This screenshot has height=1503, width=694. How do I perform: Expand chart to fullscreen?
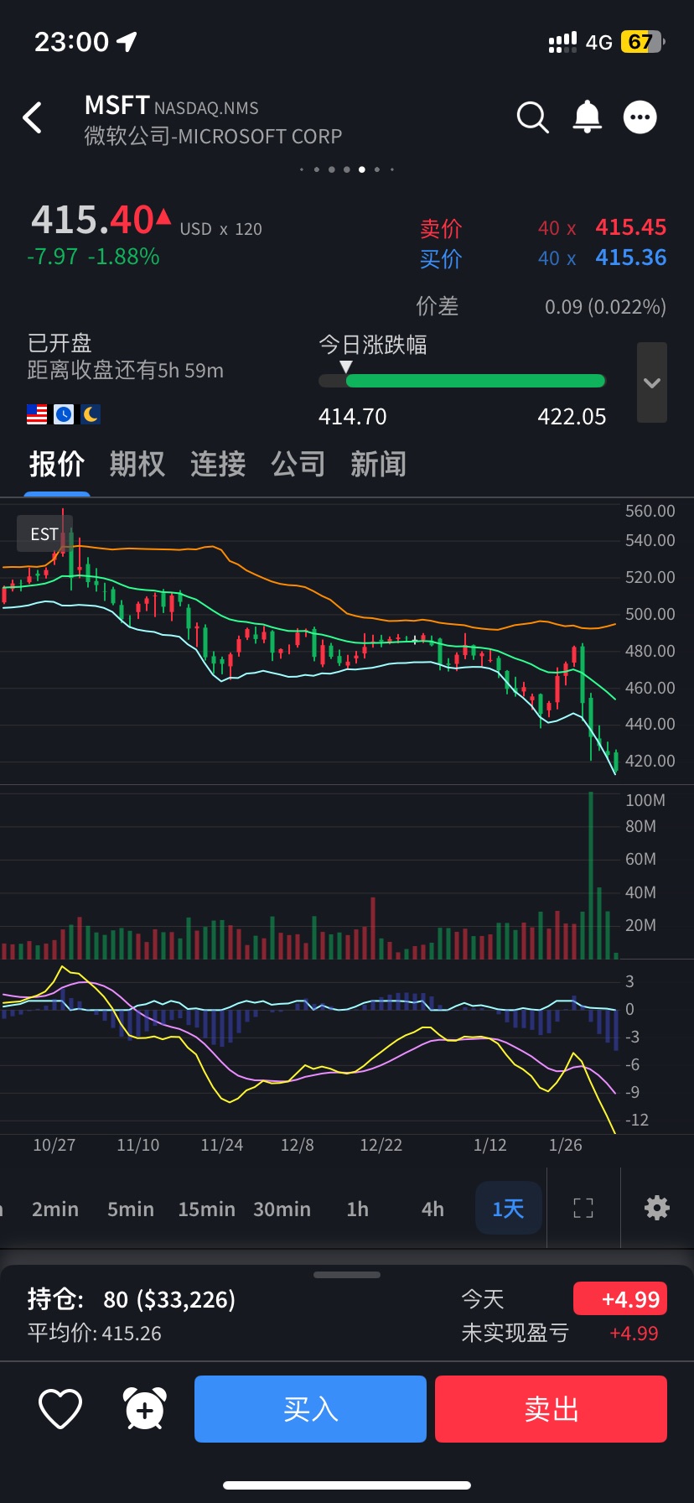(583, 1208)
